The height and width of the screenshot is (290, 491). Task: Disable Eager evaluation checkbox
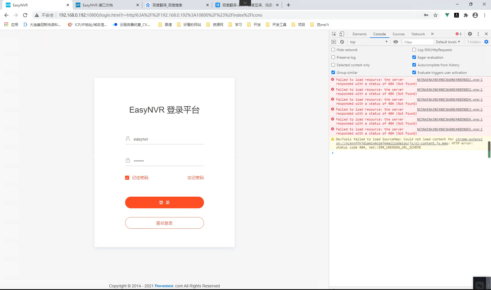point(414,57)
